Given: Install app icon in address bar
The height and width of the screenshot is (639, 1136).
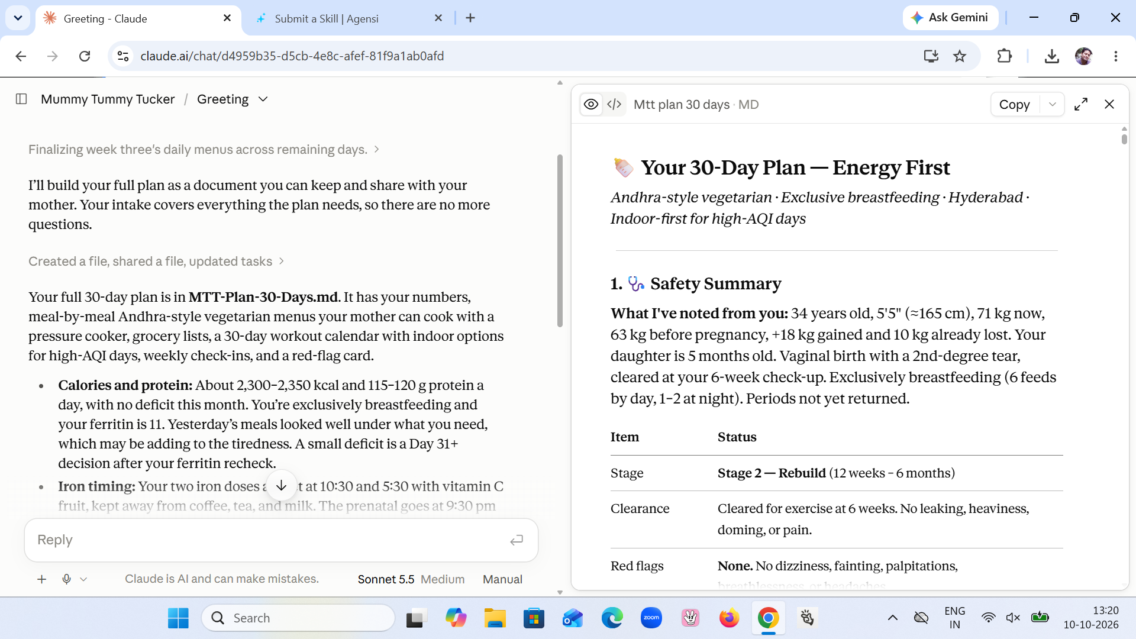Looking at the screenshot, I should 931,56.
